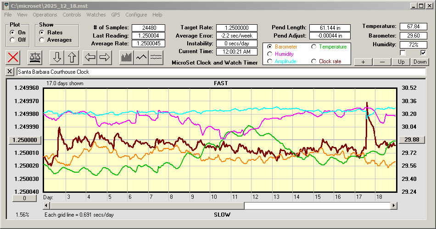Turn Plot off with the Off radio
This screenshot has height=229, width=436.
(12, 40)
